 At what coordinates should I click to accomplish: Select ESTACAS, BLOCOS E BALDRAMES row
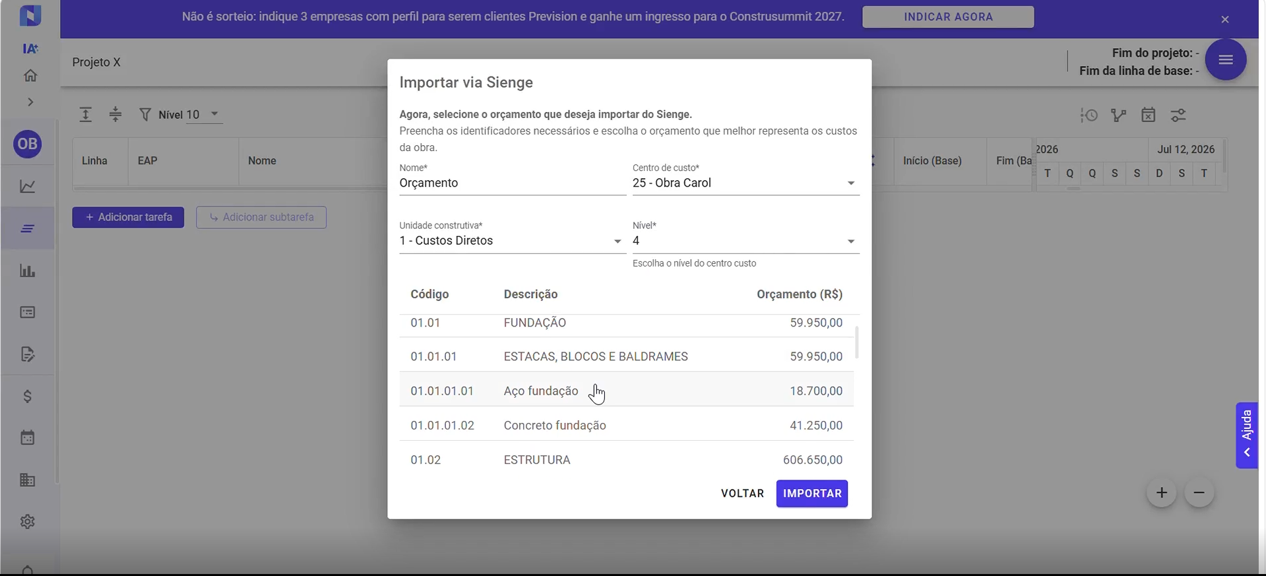(x=626, y=356)
